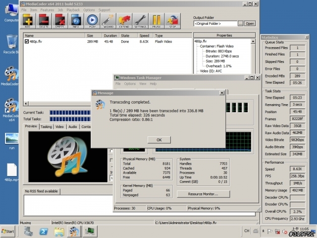This screenshot has width=317, height=238.
Task: Click the Size column header
Action: click(x=94, y=35)
